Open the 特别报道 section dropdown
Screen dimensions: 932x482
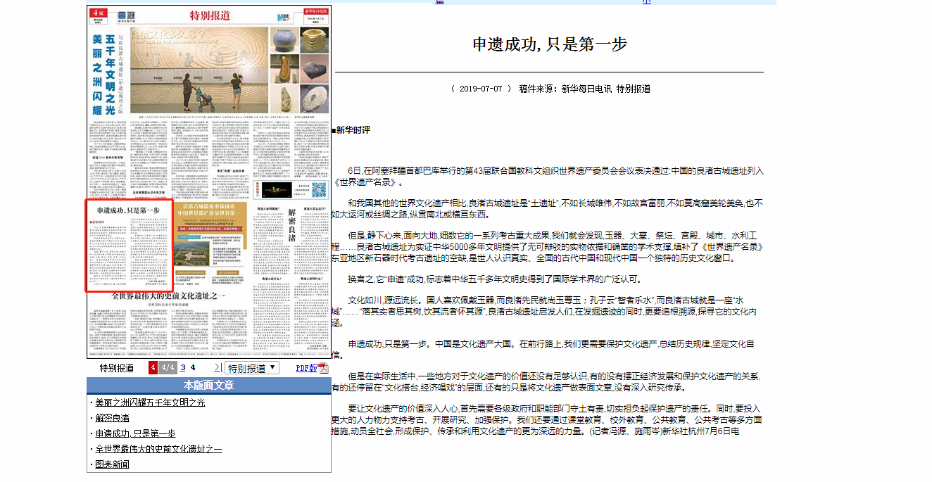(253, 368)
